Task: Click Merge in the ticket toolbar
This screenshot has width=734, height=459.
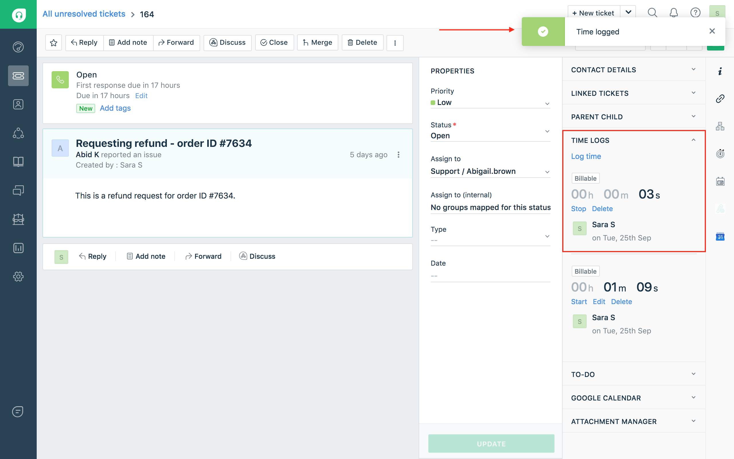Action: [318, 43]
